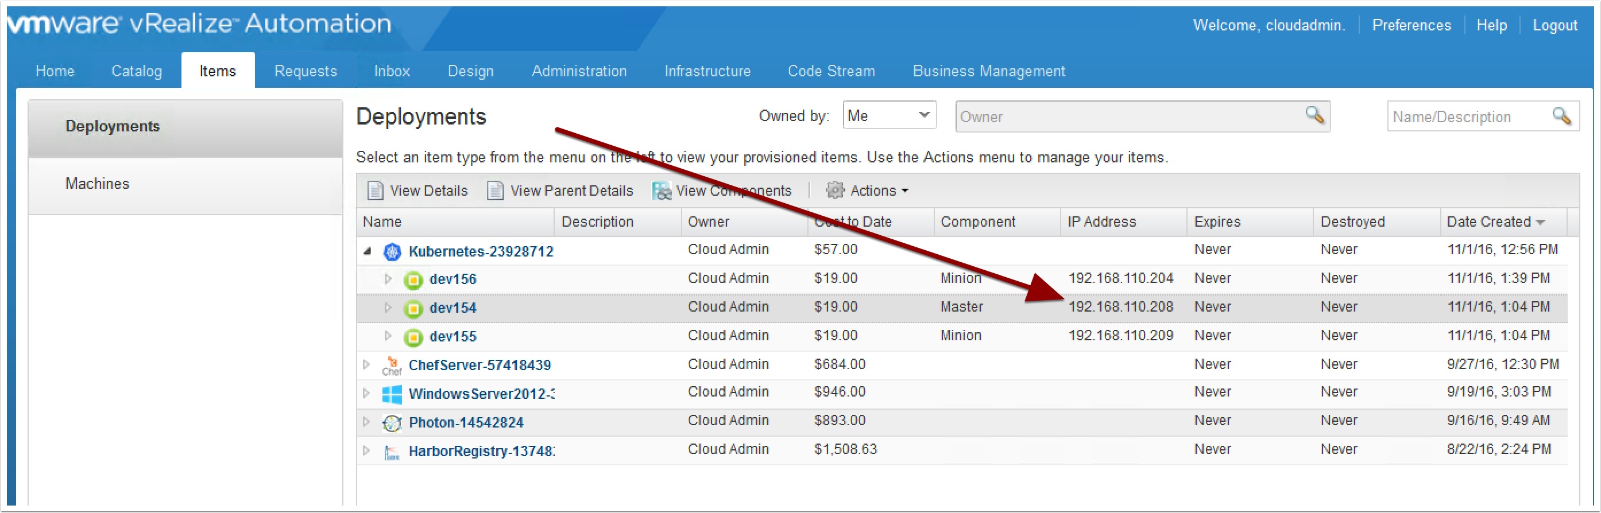Collapse the Kubernetes-23928712 deployment row
This screenshot has height=513, width=1601.
(368, 251)
